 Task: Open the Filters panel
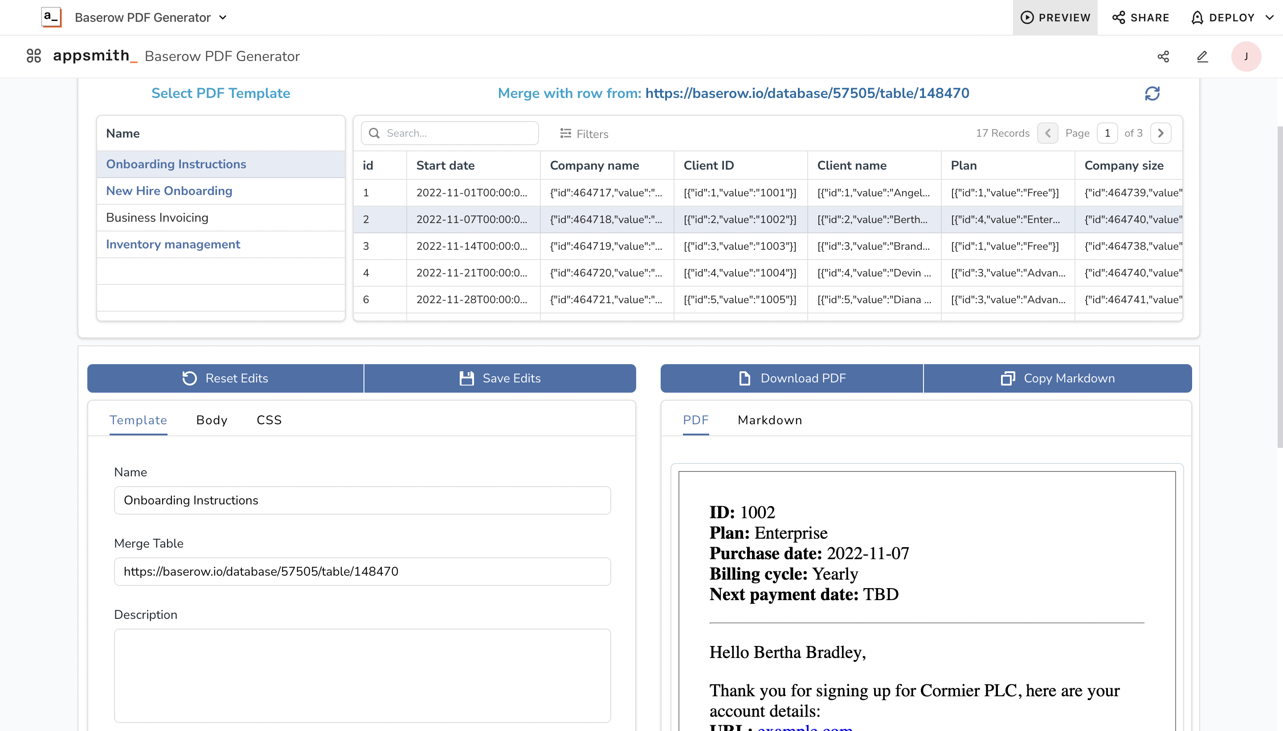point(584,134)
